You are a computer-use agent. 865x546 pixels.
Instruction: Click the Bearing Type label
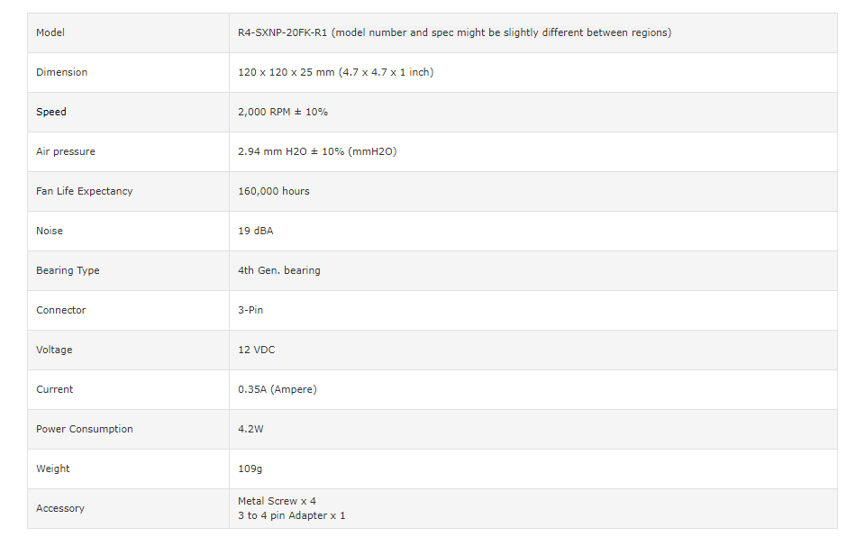(x=68, y=271)
